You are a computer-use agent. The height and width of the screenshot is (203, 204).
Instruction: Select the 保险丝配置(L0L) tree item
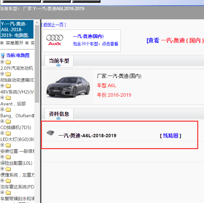click(x=16, y=163)
